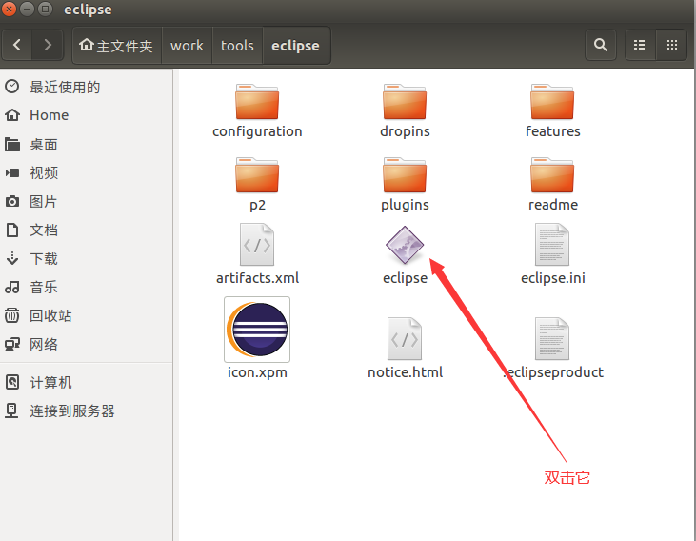Image resolution: width=696 pixels, height=541 pixels.
Task: Close the eclipse file manager window
Action: (9, 9)
